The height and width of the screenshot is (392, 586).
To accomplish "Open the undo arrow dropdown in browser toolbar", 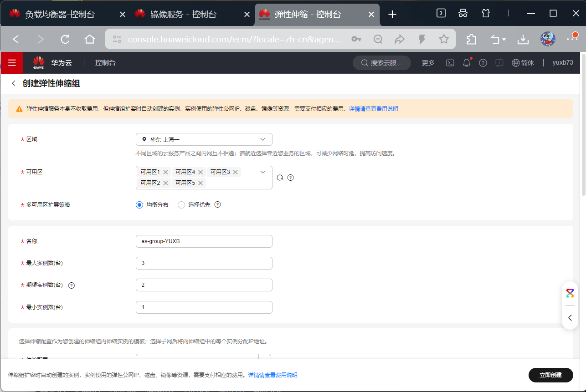I will click(498, 40).
